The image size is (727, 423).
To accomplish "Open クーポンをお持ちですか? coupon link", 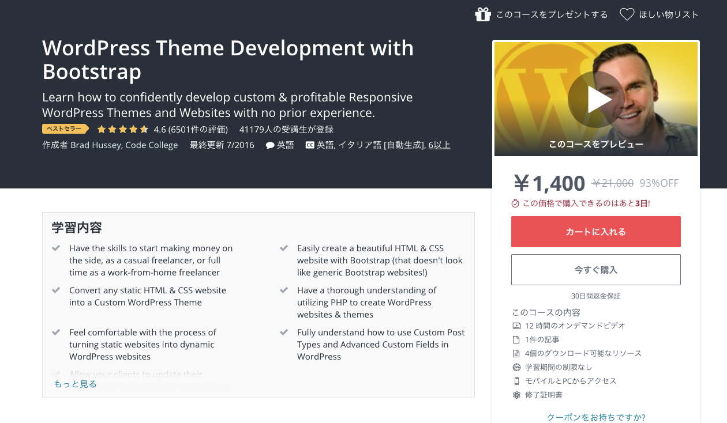I will (x=596, y=417).
